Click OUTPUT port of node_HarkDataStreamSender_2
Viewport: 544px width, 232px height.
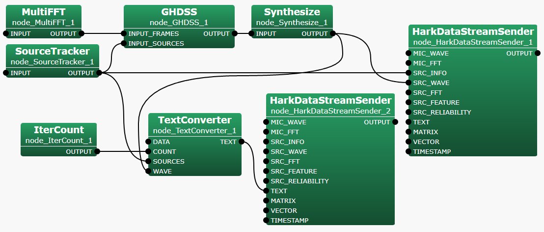click(x=395, y=122)
